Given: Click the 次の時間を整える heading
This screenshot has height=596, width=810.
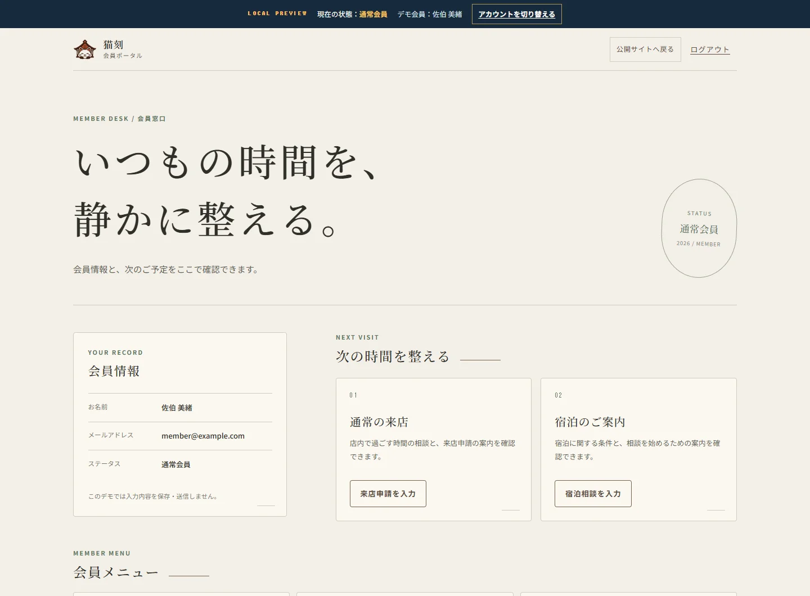Looking at the screenshot, I should (x=393, y=356).
